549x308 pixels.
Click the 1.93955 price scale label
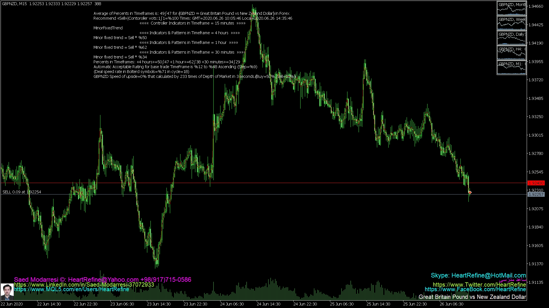point(536,62)
